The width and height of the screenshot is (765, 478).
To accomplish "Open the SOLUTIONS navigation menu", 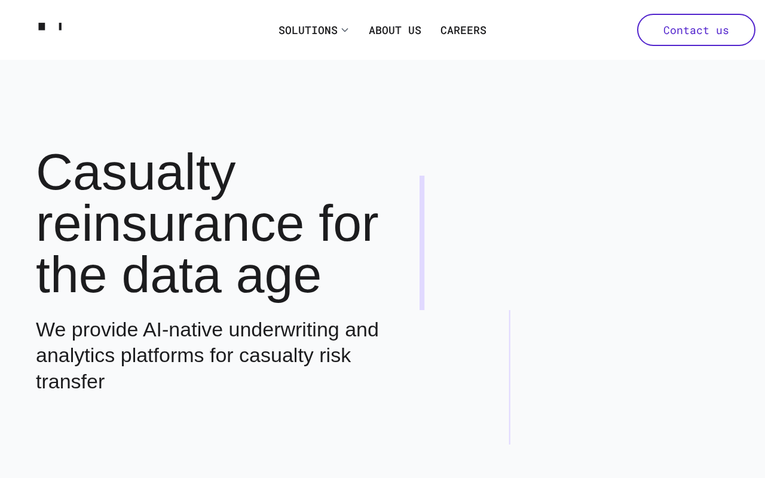I will pos(308,30).
